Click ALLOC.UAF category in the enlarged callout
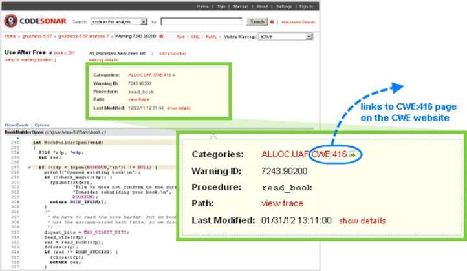This screenshot has width=467, height=271. [285, 154]
